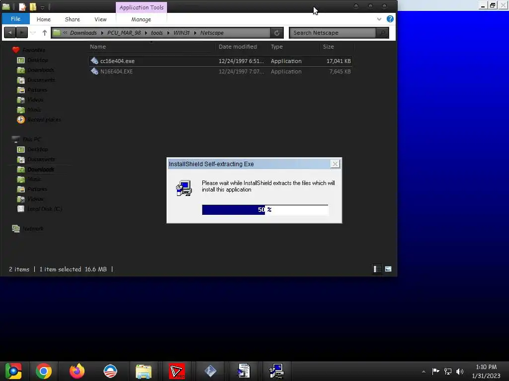Sort files by Date modified column
The width and height of the screenshot is (509, 381).
238,47
